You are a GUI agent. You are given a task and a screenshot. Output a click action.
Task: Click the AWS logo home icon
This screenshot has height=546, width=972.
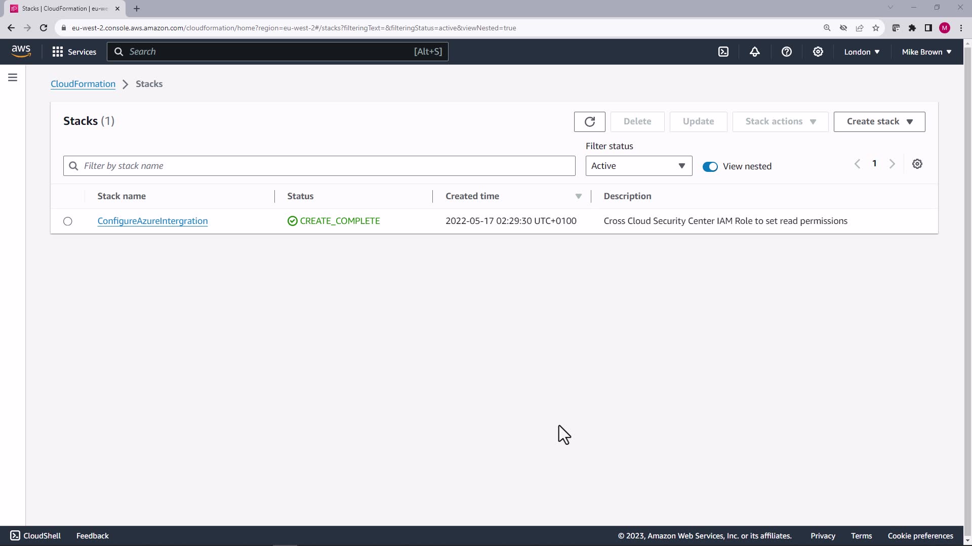click(21, 51)
